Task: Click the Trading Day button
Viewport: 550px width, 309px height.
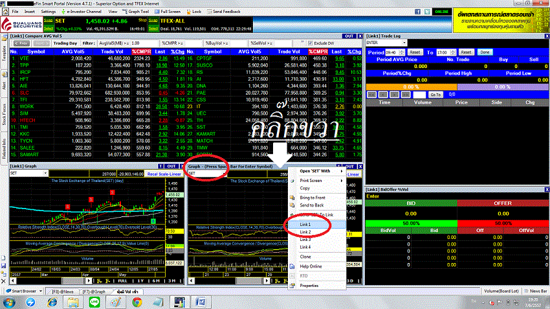Action: [65, 43]
